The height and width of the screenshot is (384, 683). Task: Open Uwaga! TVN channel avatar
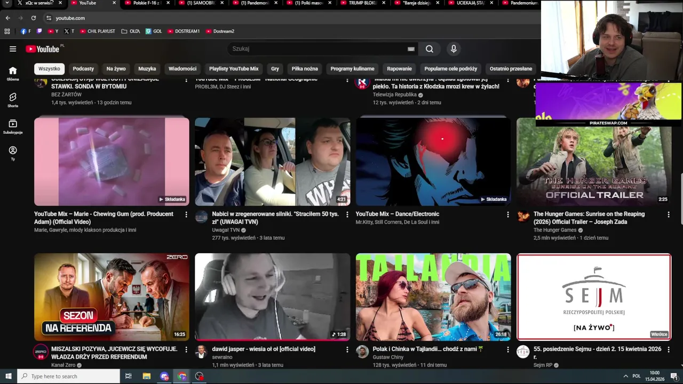click(201, 217)
